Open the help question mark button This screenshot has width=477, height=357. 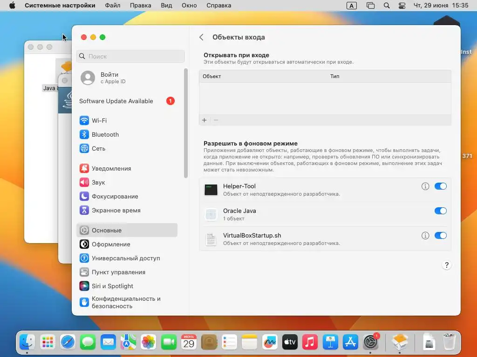tap(447, 265)
